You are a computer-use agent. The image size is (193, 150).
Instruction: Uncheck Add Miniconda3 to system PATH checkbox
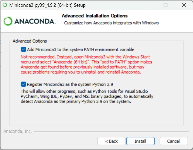pyautogui.click(x=23, y=49)
